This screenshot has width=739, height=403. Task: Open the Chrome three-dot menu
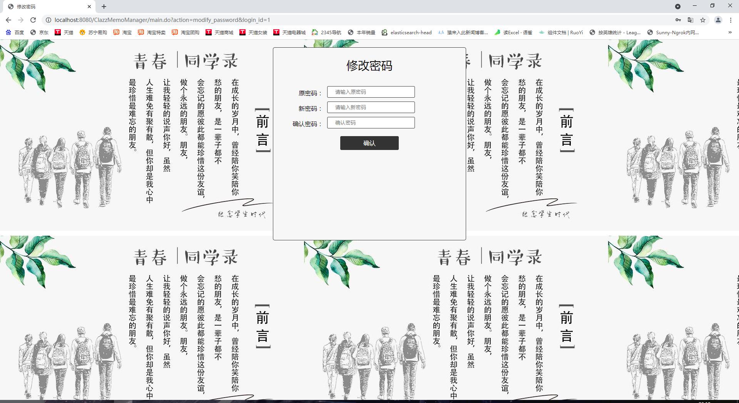point(731,20)
